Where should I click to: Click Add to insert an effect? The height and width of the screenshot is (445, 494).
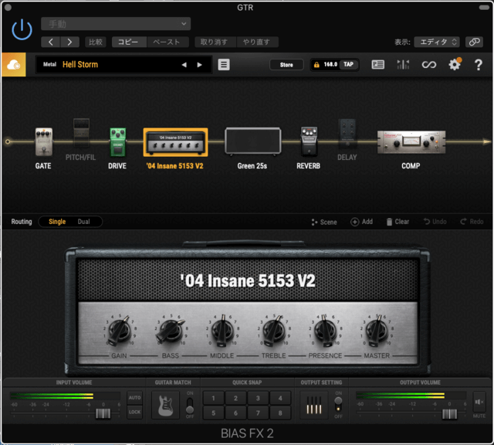pyautogui.click(x=362, y=222)
